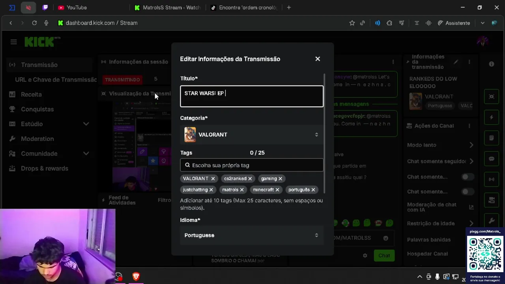Click the video camera icon in right rail
This screenshot has width=505, height=284.
pos(492,200)
